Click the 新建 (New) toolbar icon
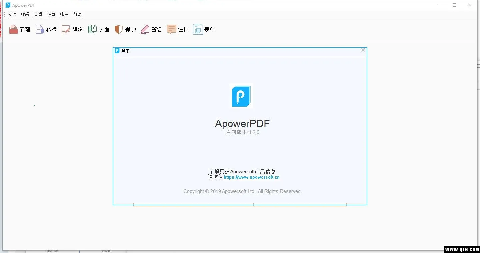Image resolution: width=480 pixels, height=253 pixels. 14,29
